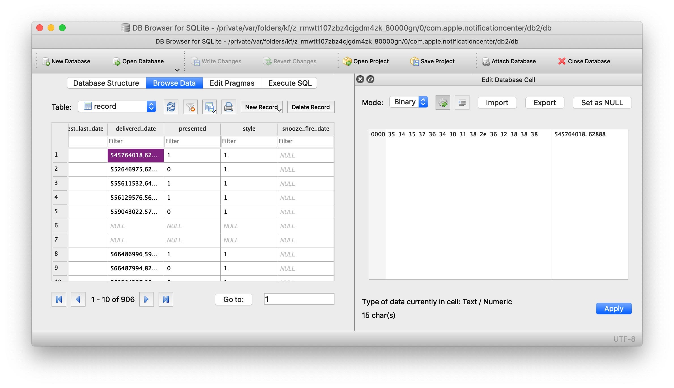Switch to the Execute SQL tab

290,83
